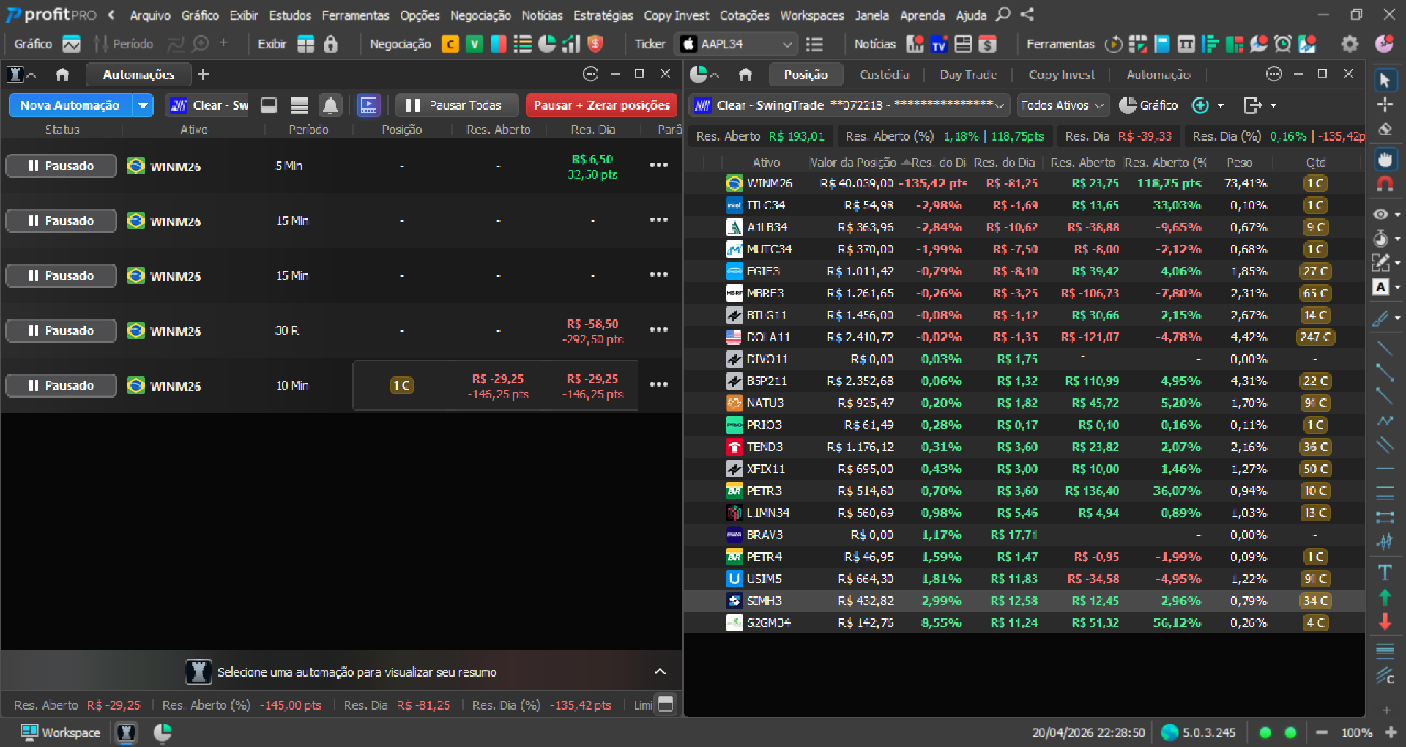
Task: Open the alarm clock tool
Action: pos(1283,44)
